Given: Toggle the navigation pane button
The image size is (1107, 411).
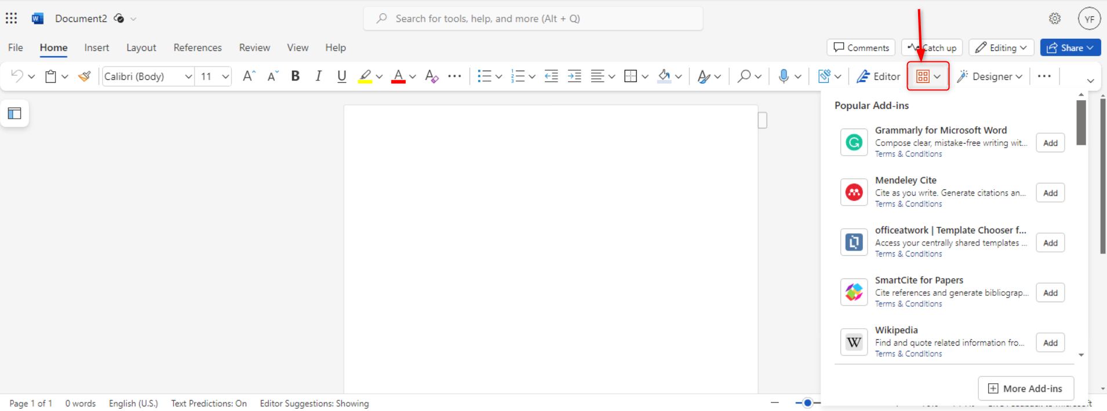Looking at the screenshot, I should click(14, 113).
